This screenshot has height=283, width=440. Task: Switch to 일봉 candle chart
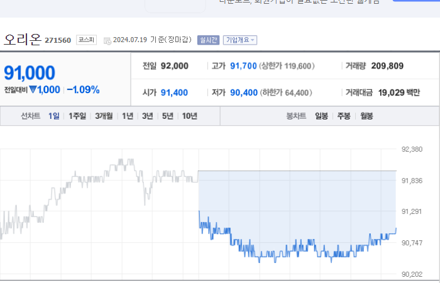pyautogui.click(x=321, y=116)
